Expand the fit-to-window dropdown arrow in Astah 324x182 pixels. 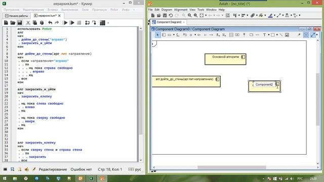coord(206,16)
